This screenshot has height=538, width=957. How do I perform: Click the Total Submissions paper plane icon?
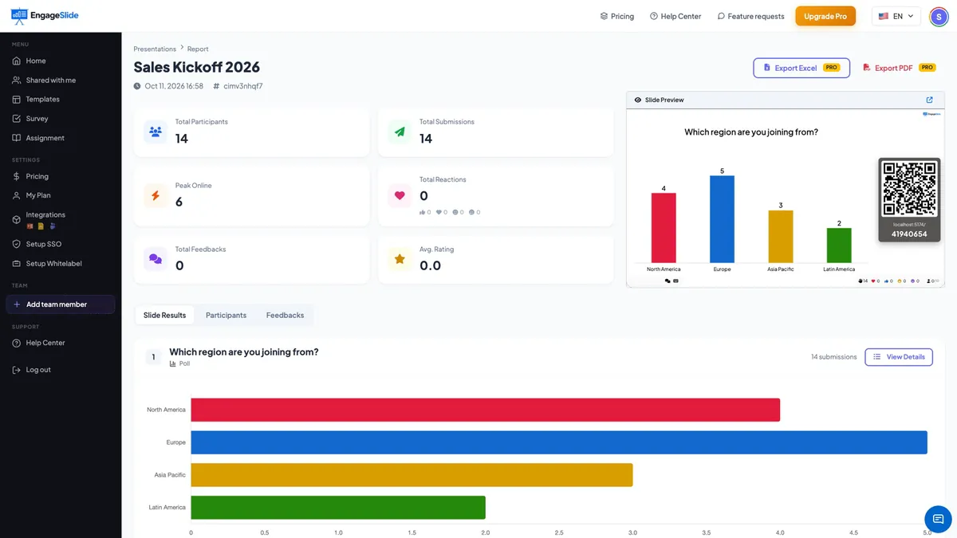[400, 132]
